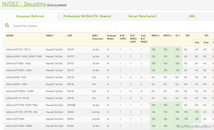Select 'GeForce GTX 745 - 750 Ti' row name
Viewport: 214px width, 130px height.
pyautogui.click(x=18, y=50)
